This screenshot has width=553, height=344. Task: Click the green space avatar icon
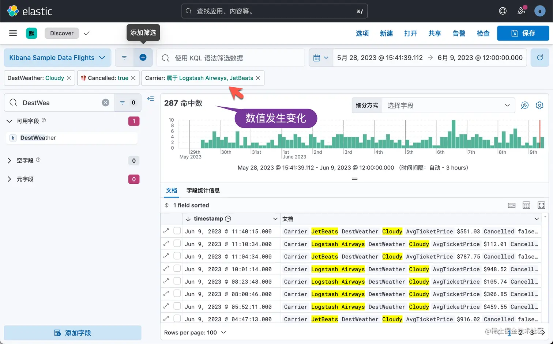(x=31, y=33)
